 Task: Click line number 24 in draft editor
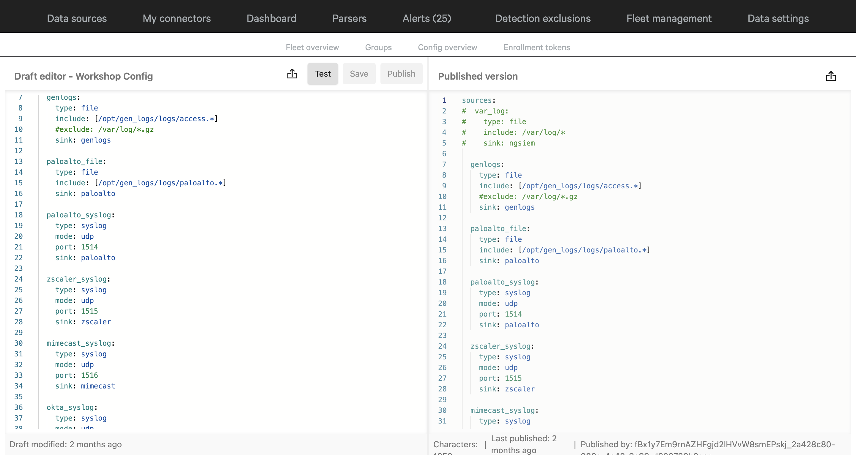[19, 279]
